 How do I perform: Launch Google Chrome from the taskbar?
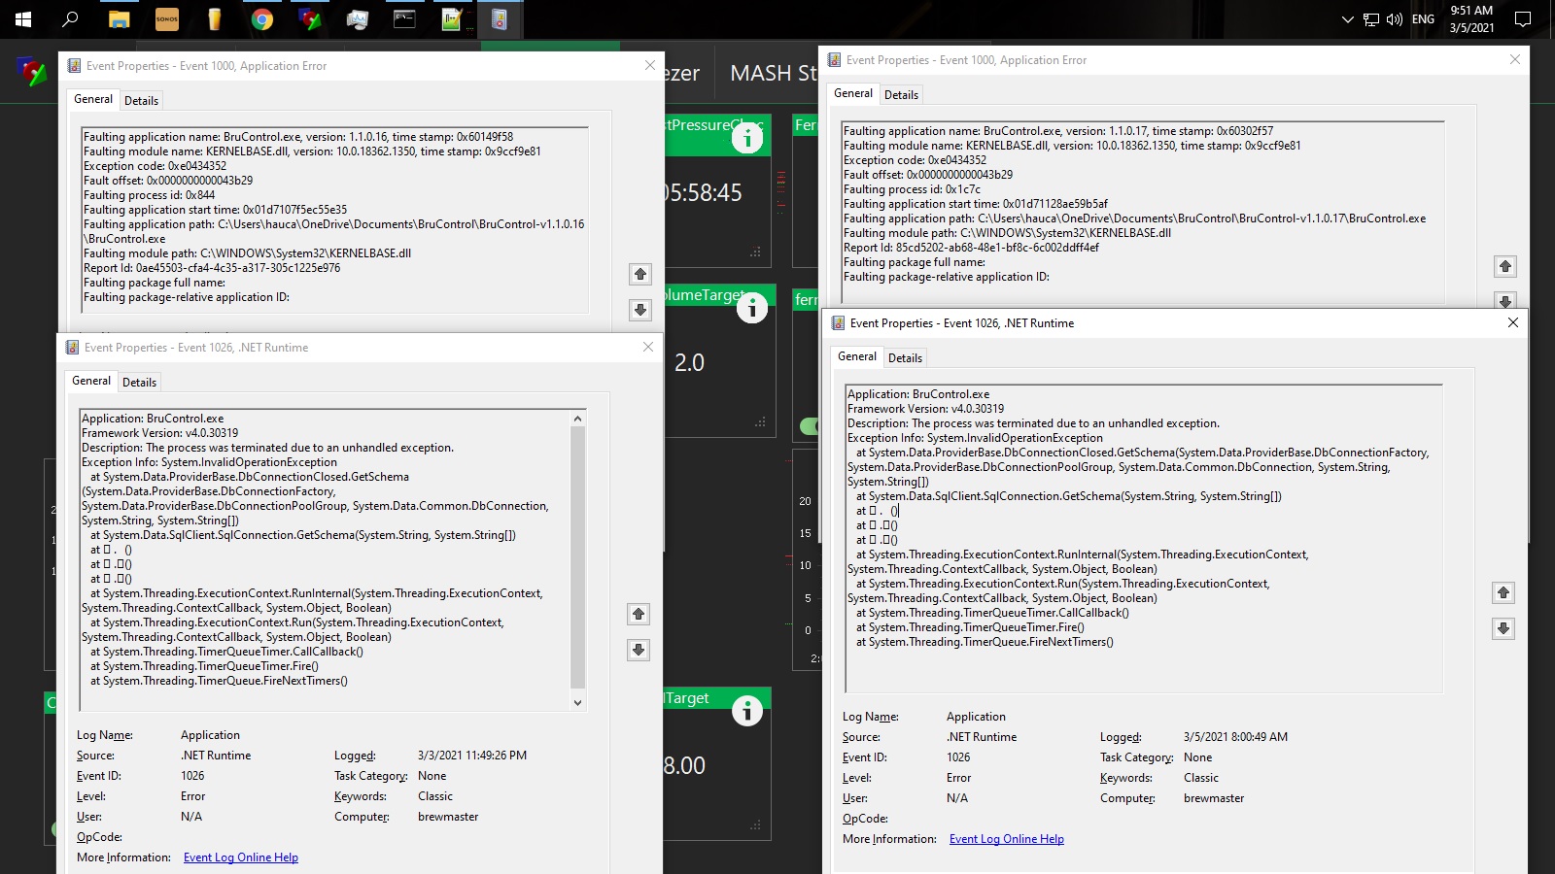[x=262, y=19]
